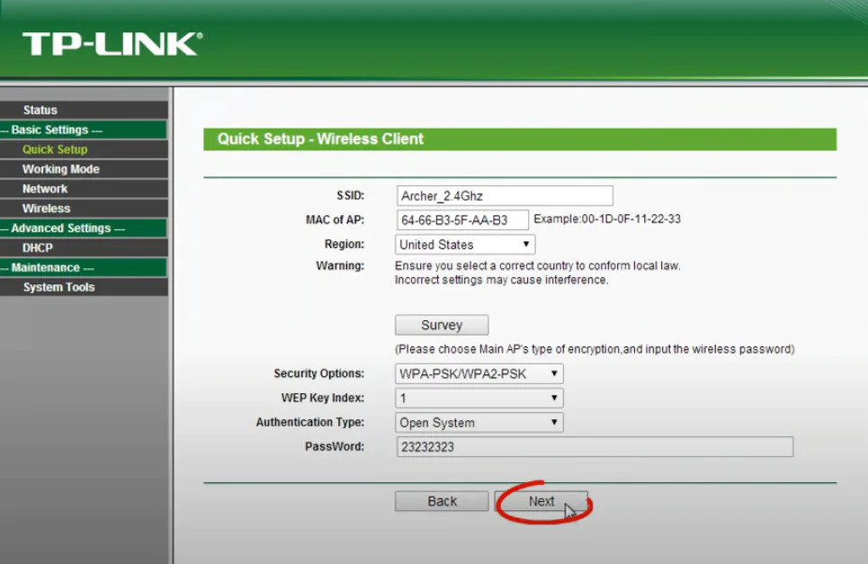Open the Authentication Type dropdown
868x564 pixels.
click(479, 422)
